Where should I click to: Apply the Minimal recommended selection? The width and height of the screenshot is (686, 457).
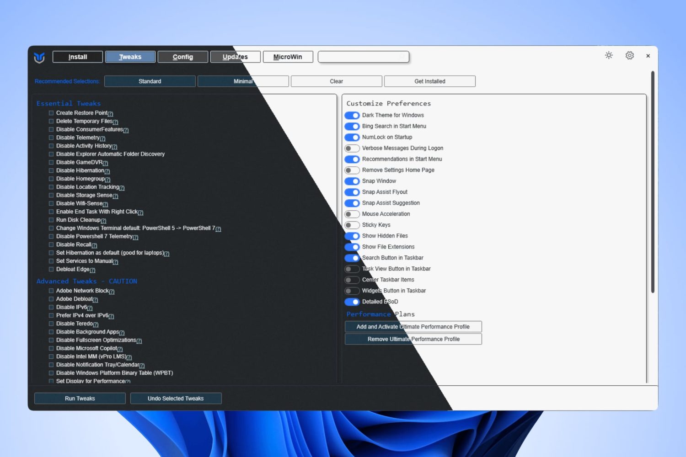click(243, 81)
